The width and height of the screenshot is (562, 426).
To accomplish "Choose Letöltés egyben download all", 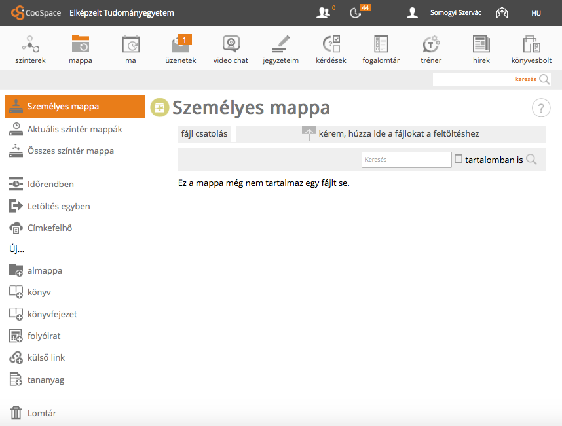I will click(50, 206).
